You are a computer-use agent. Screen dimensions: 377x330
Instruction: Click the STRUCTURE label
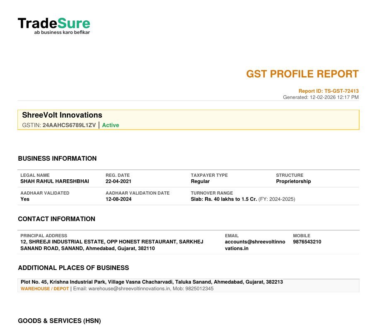coord(290,175)
